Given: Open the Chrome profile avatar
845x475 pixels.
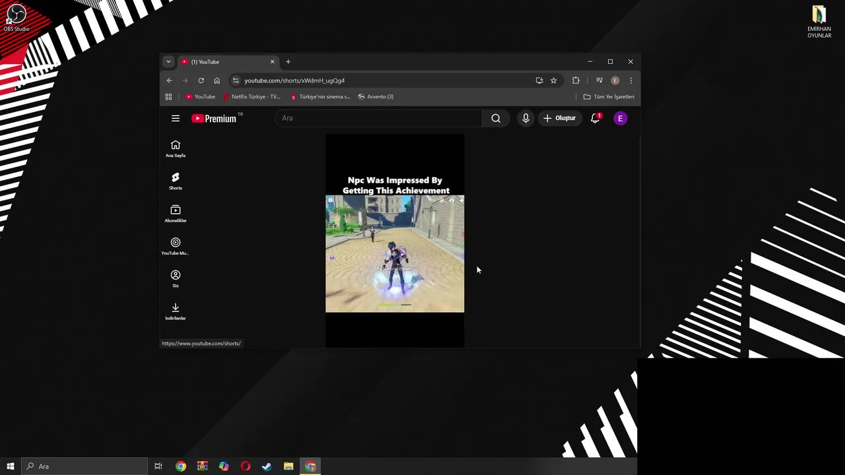Looking at the screenshot, I should coord(615,80).
